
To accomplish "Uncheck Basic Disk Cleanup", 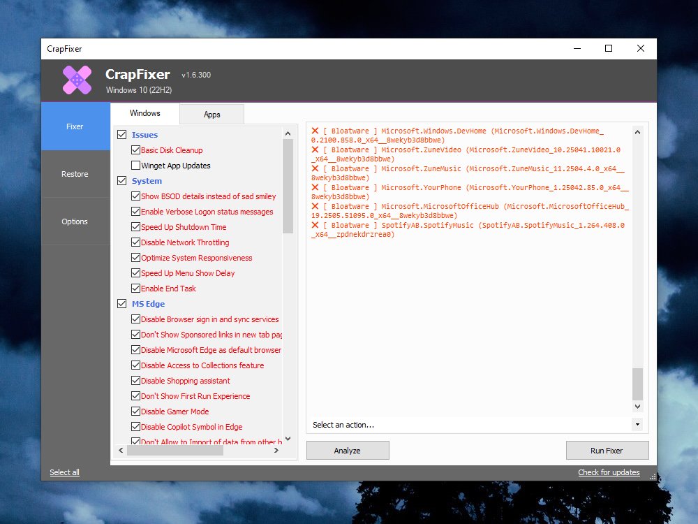I will (136, 150).
